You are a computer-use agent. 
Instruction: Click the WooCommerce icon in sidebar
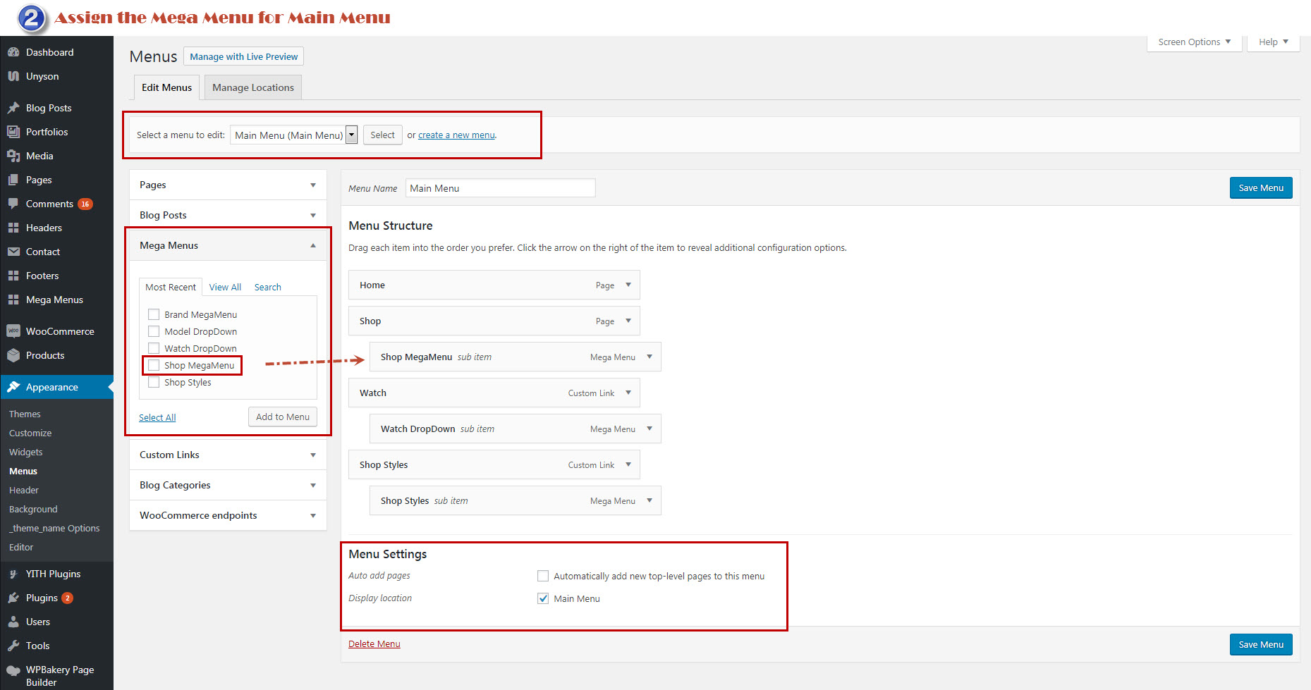(13, 331)
